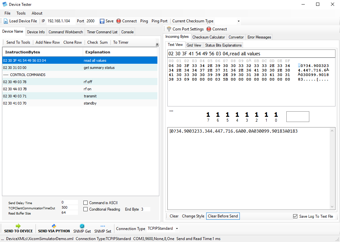Click the Device Tester app icon in title bar
340x242 pixels.
pyautogui.click(x=5, y=4)
